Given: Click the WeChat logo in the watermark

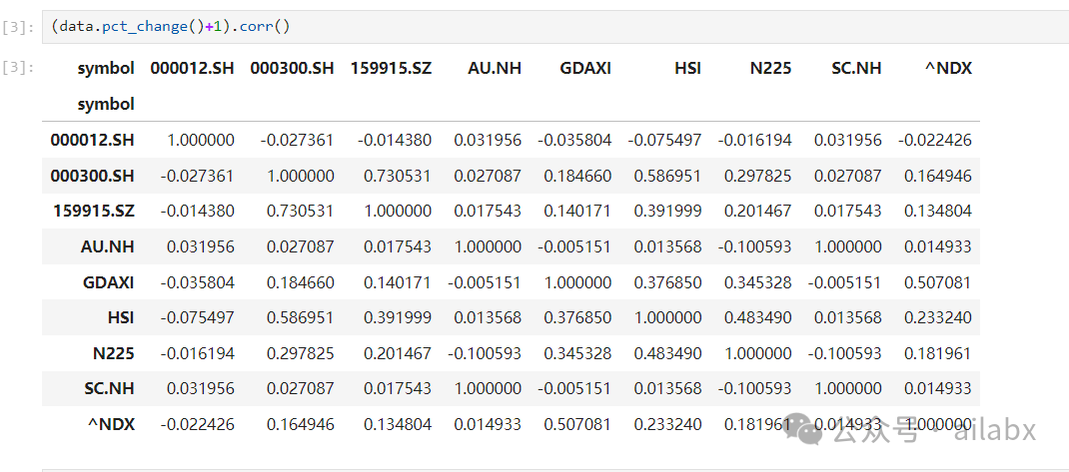Looking at the screenshot, I should click(x=806, y=431).
